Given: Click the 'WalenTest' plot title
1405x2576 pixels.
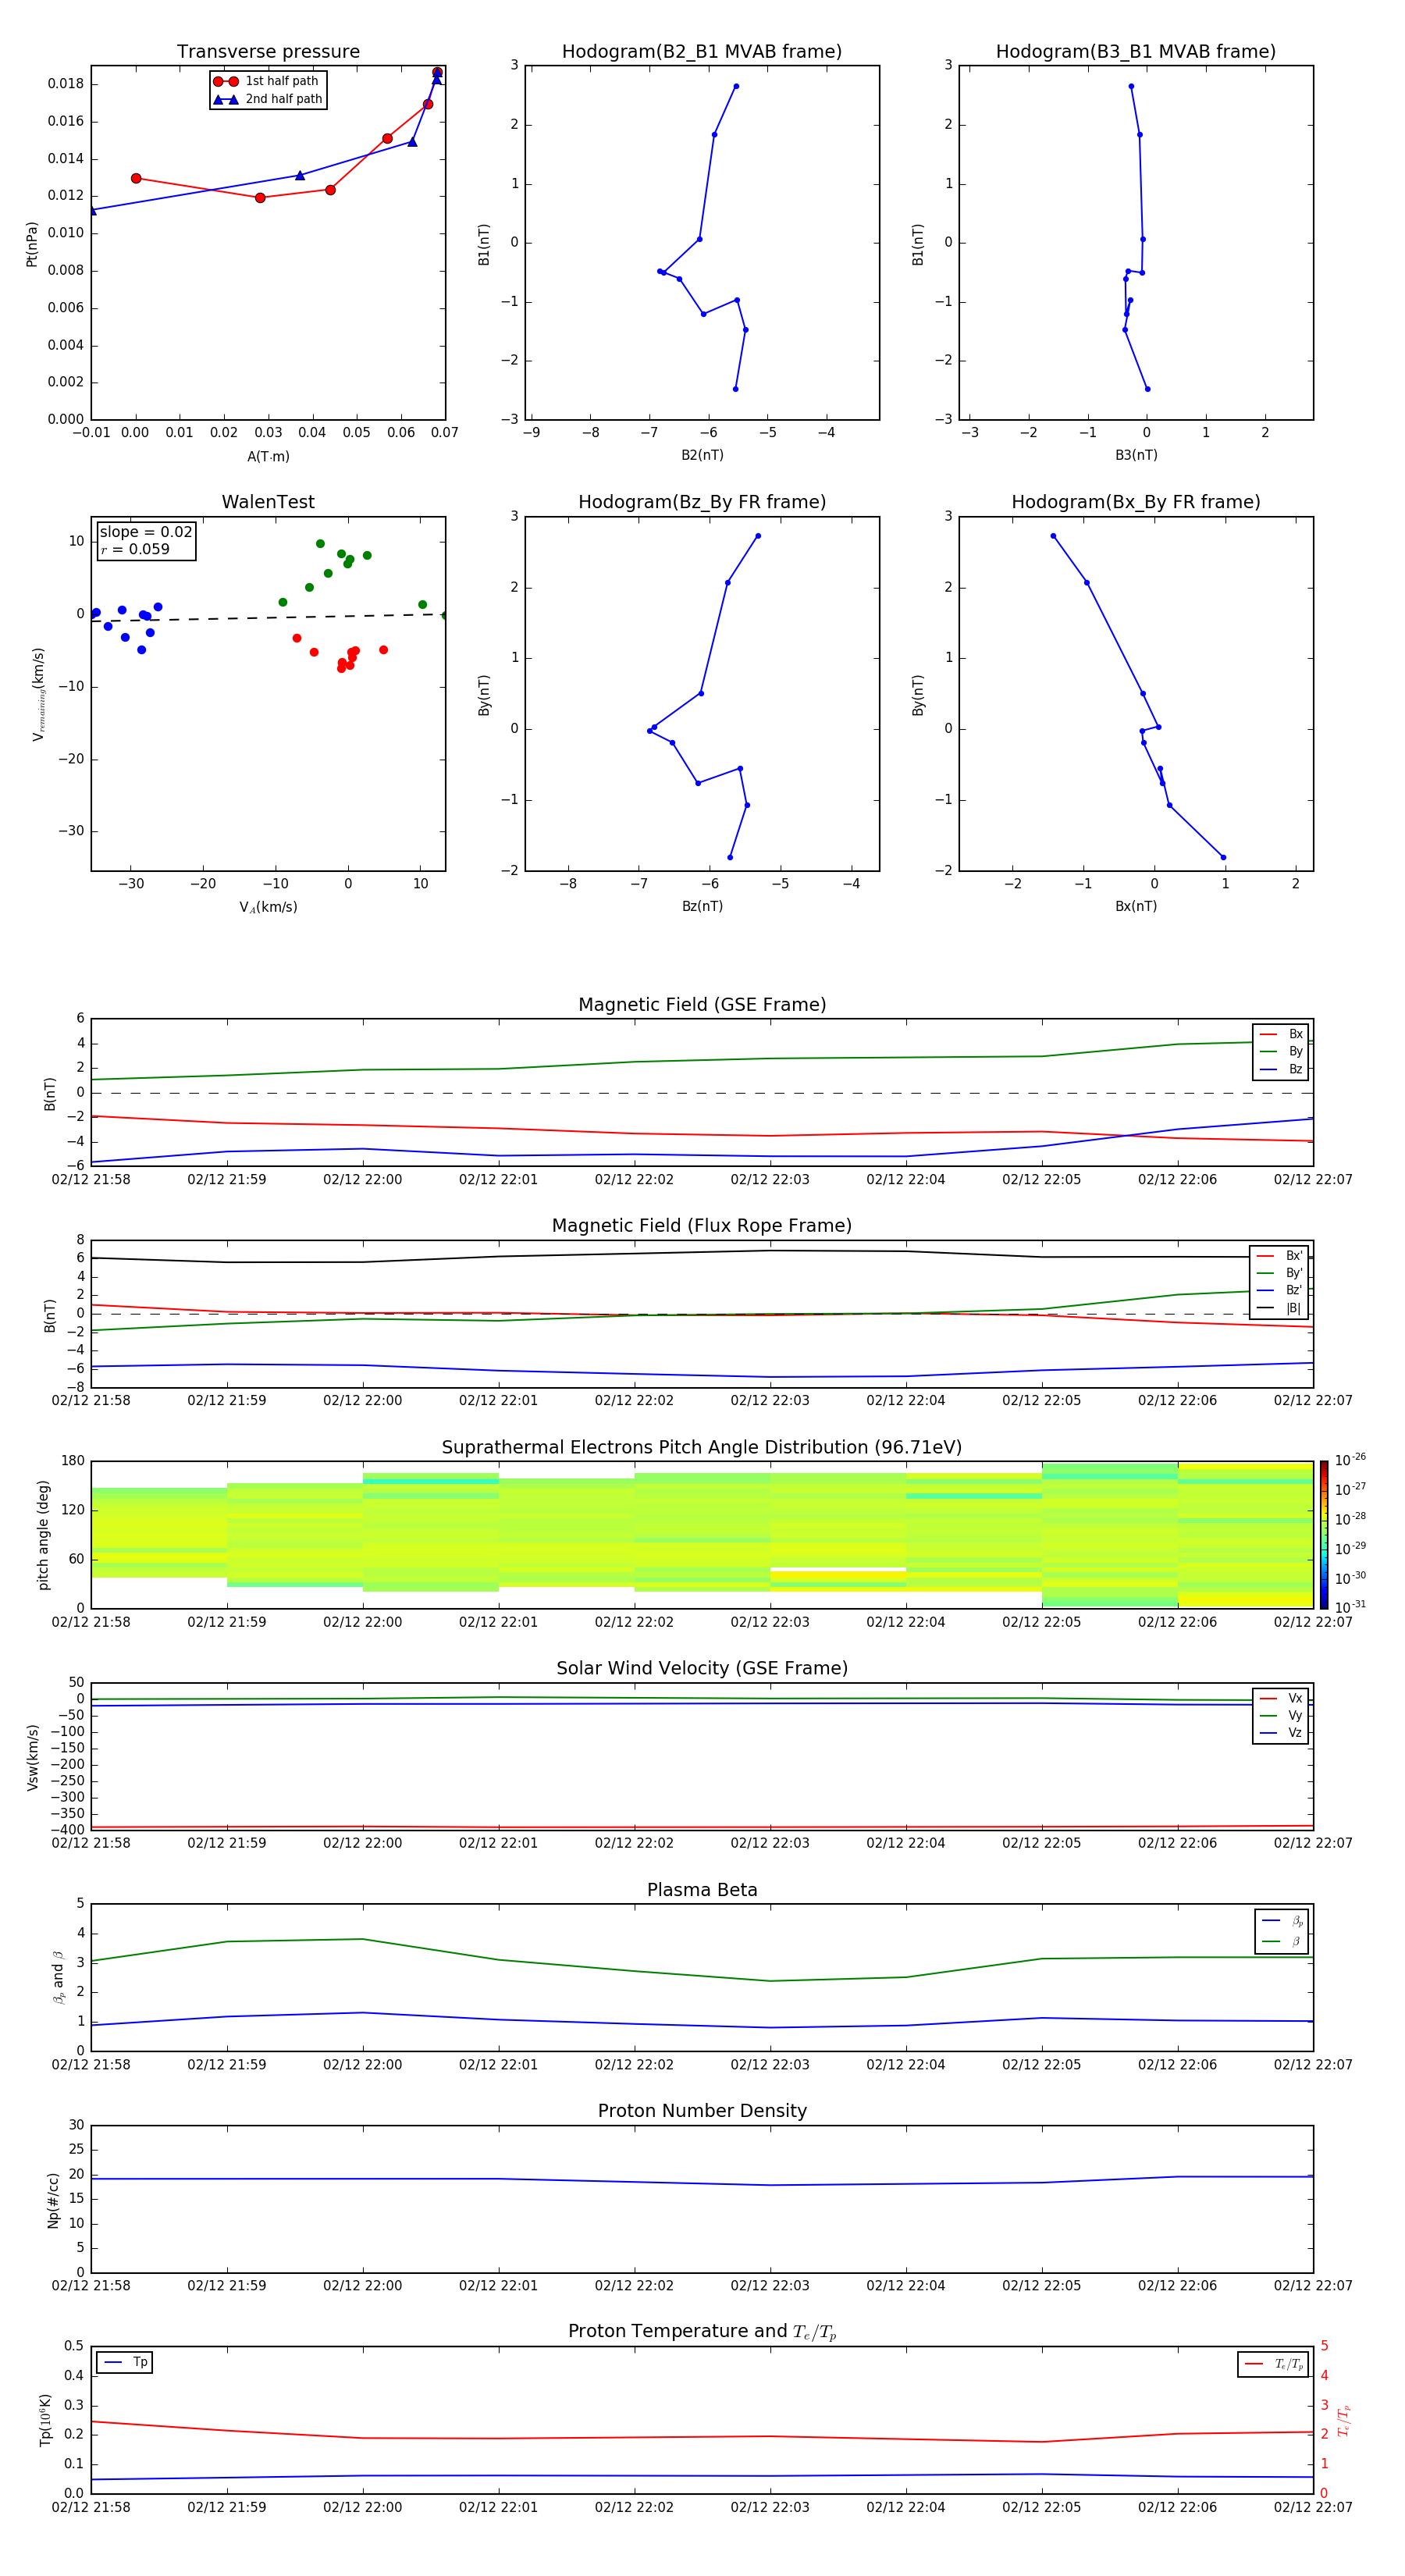Looking at the screenshot, I should coord(268,502).
